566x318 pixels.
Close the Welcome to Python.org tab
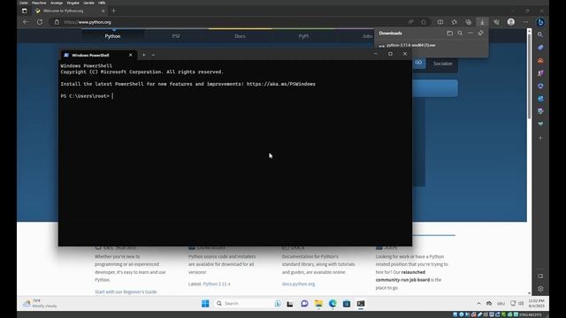(x=103, y=11)
